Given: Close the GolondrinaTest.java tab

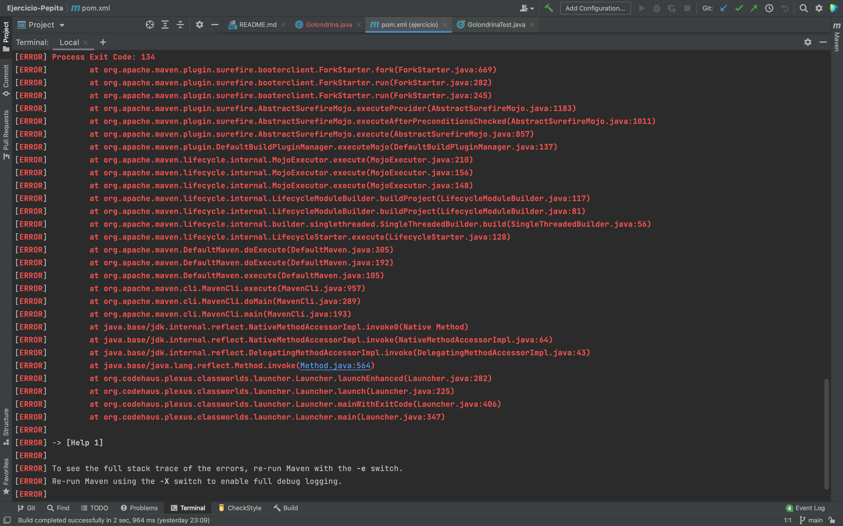Looking at the screenshot, I should click(x=532, y=25).
